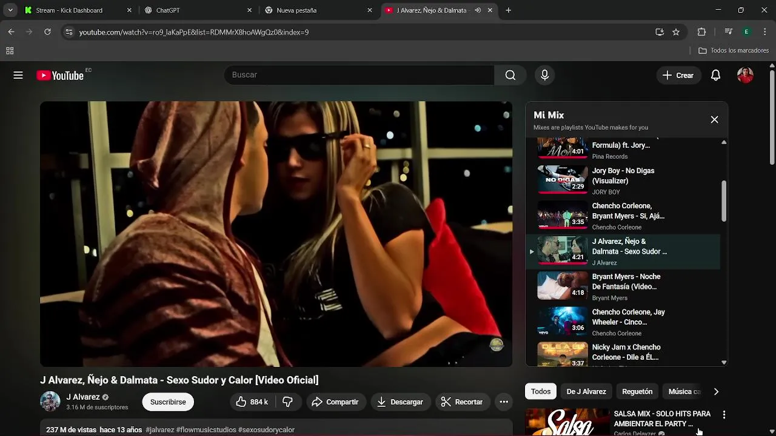Play Chencho Corleone, Bryant Myers - Si, Ajá
Image resolution: width=776 pixels, height=436 pixels.
coord(623,216)
